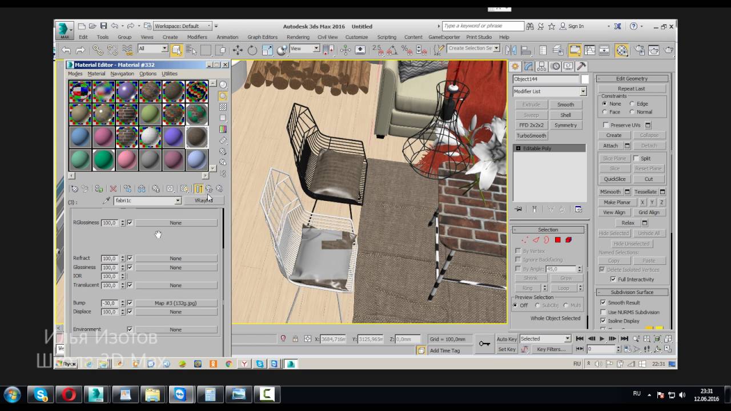This screenshot has width=731, height=411.
Task: Toggle the Displace map checkbox
Action: [130, 312]
